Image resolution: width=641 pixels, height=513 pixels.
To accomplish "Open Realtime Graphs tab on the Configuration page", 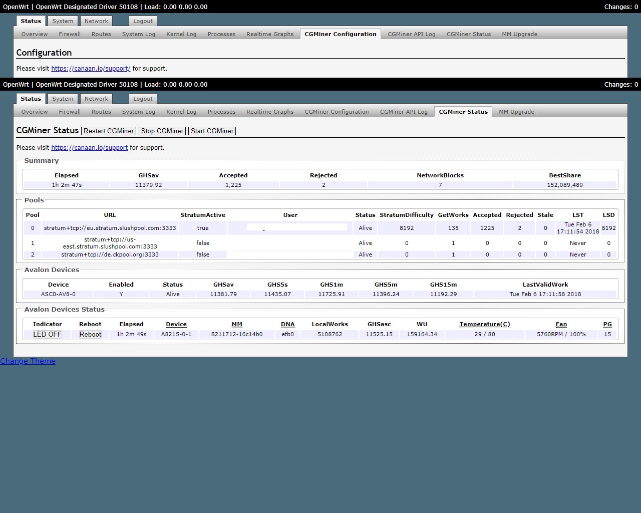I will (270, 34).
